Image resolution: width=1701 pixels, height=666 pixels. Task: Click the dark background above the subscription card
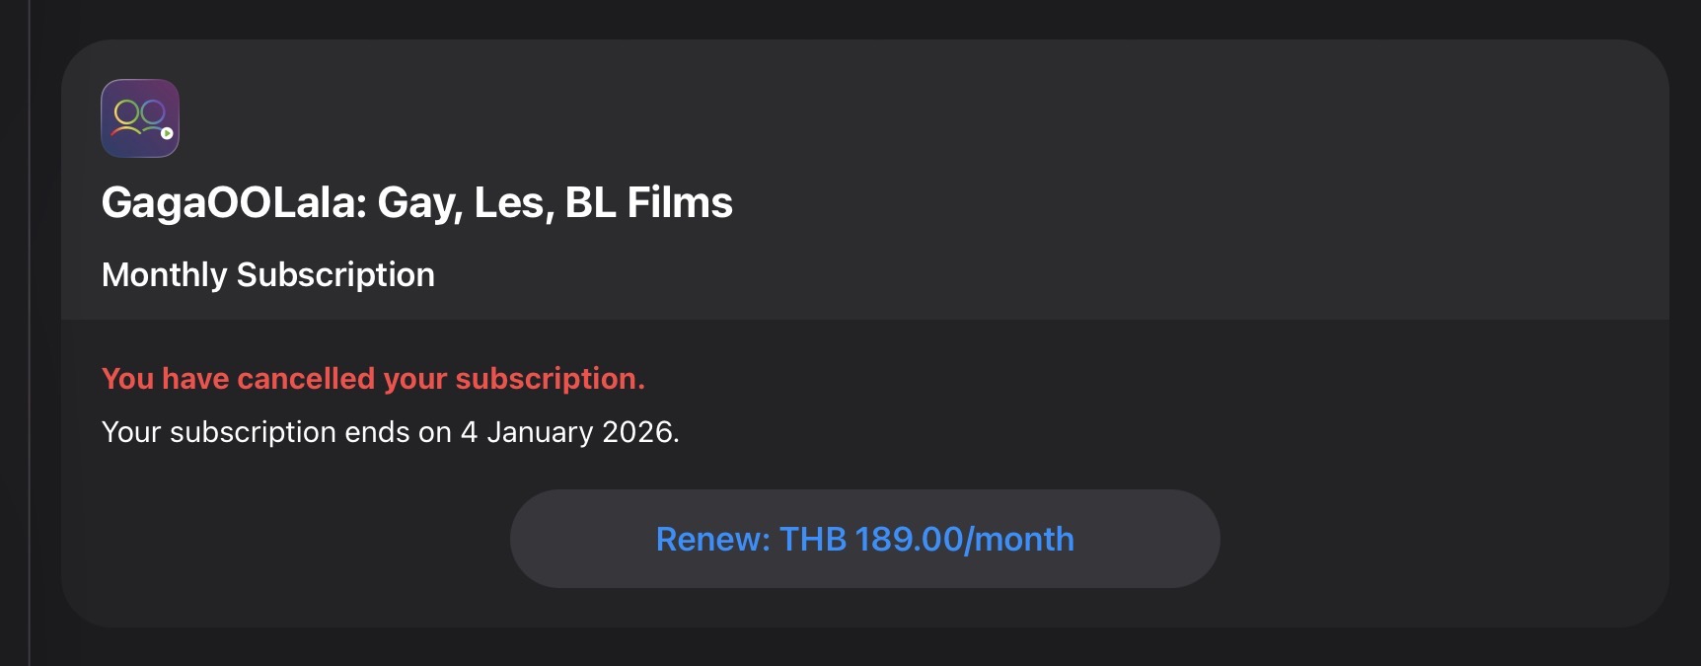[x=849, y=18]
